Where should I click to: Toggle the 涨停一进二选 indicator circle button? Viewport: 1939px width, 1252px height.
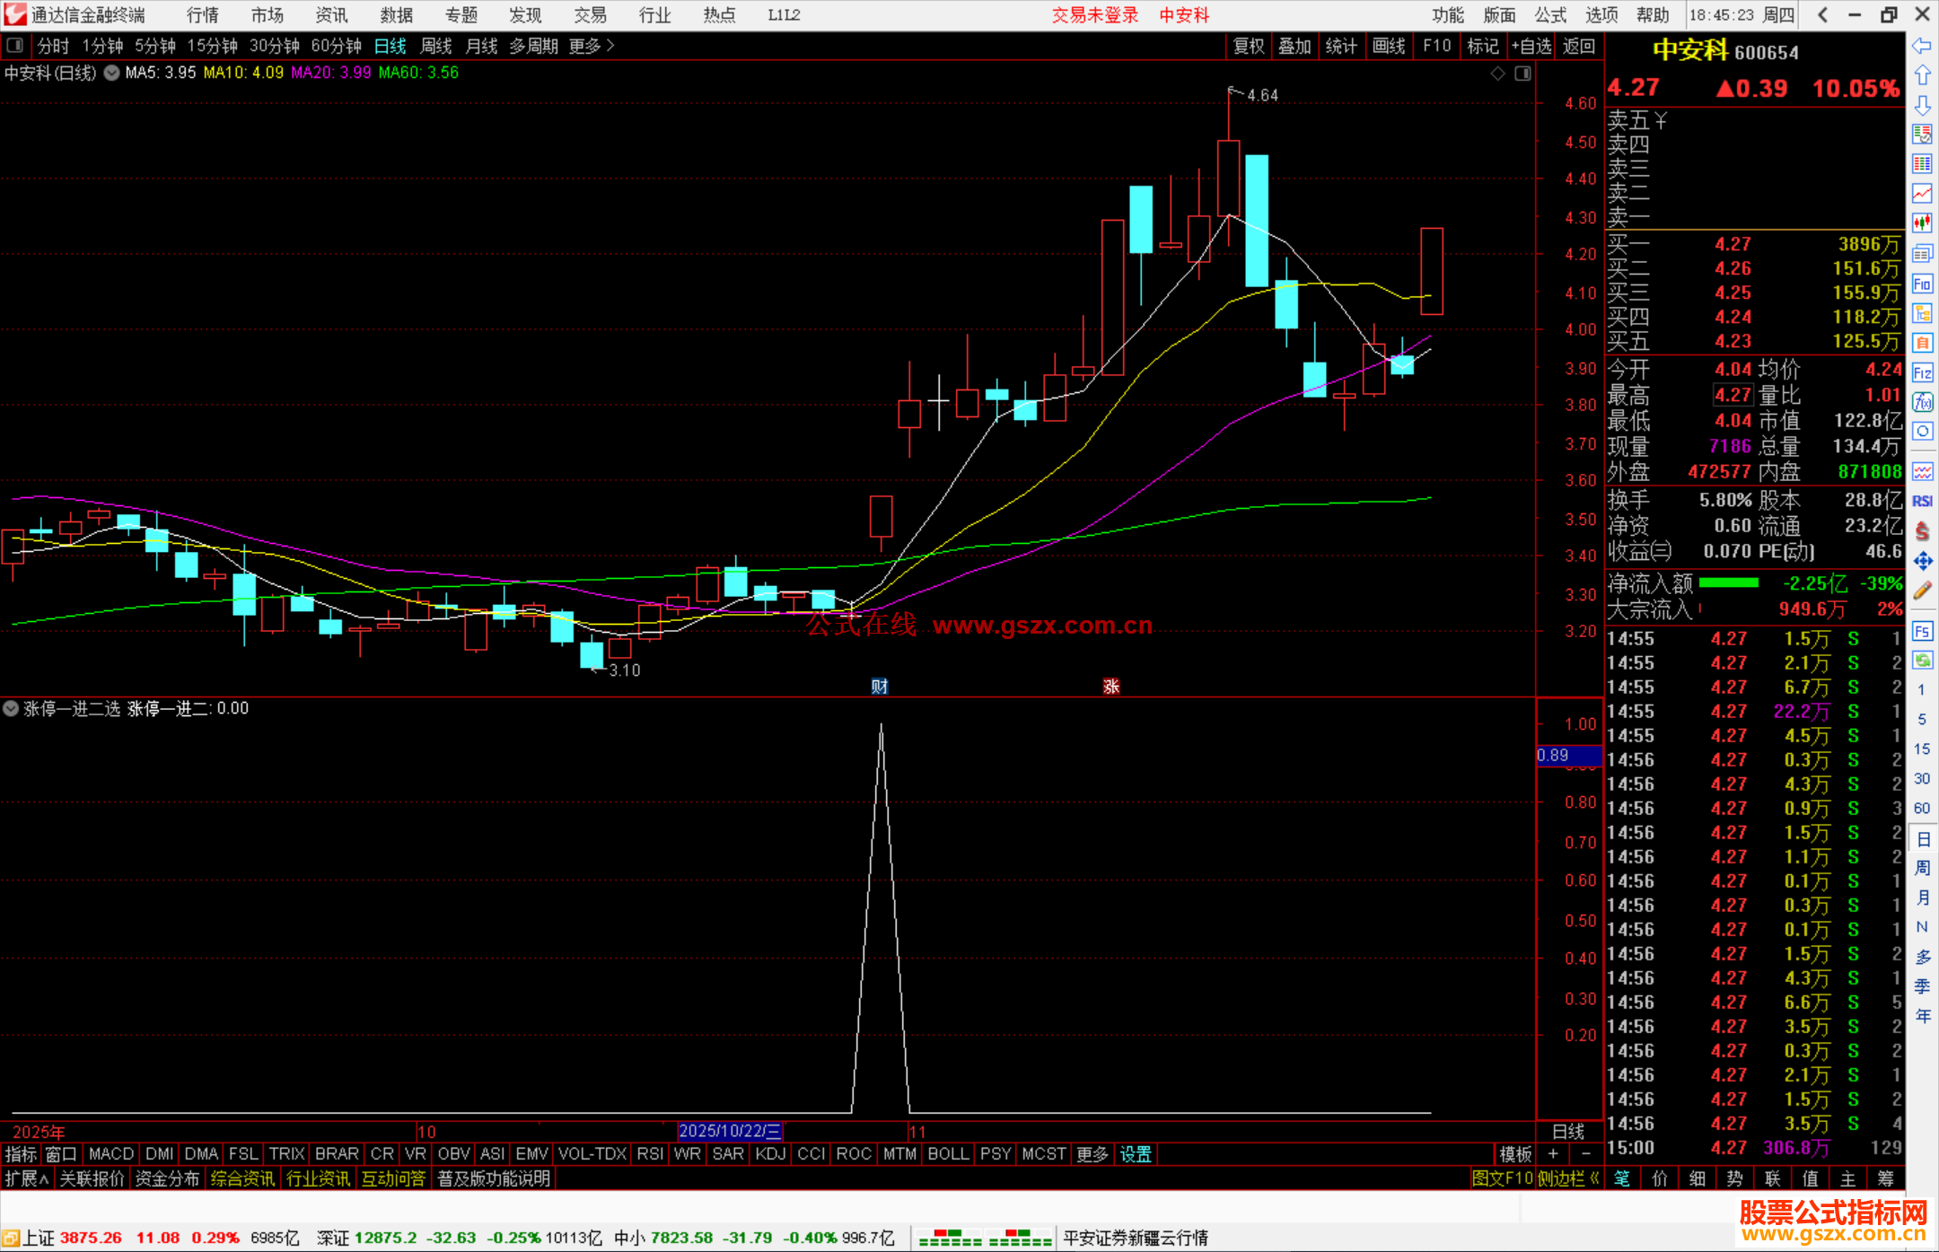tap(11, 708)
